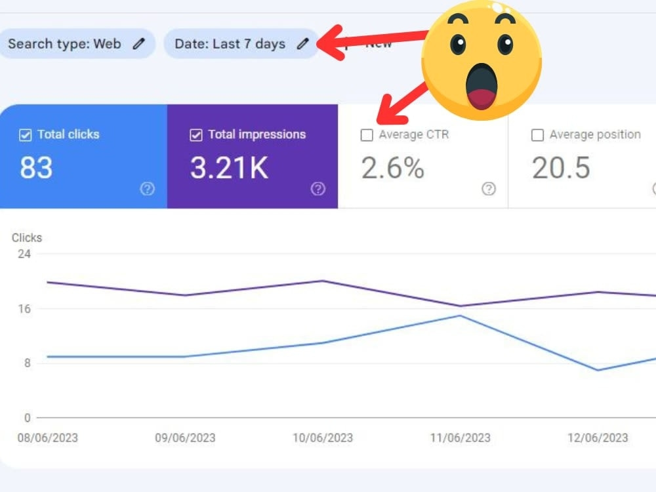Click the 24 y-axis label
The height and width of the screenshot is (492, 656).
(x=24, y=254)
